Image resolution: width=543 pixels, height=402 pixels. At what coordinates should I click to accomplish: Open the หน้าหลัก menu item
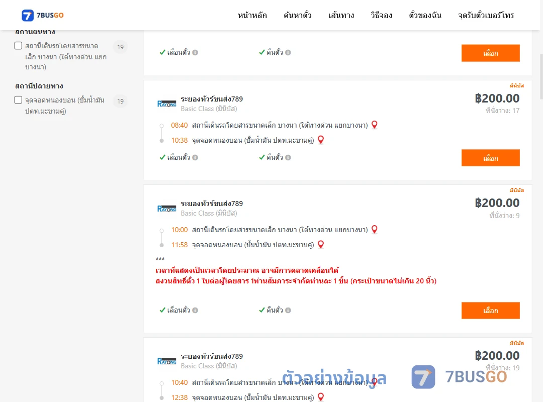click(x=252, y=15)
